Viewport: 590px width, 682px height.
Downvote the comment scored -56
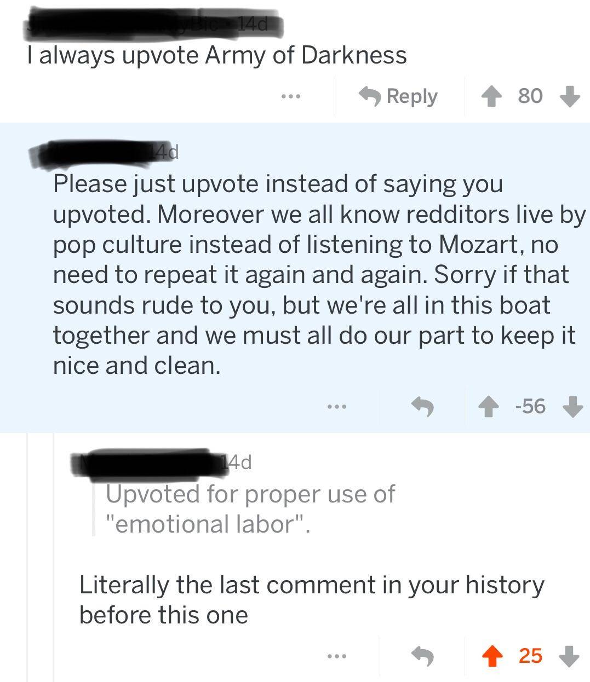571,406
